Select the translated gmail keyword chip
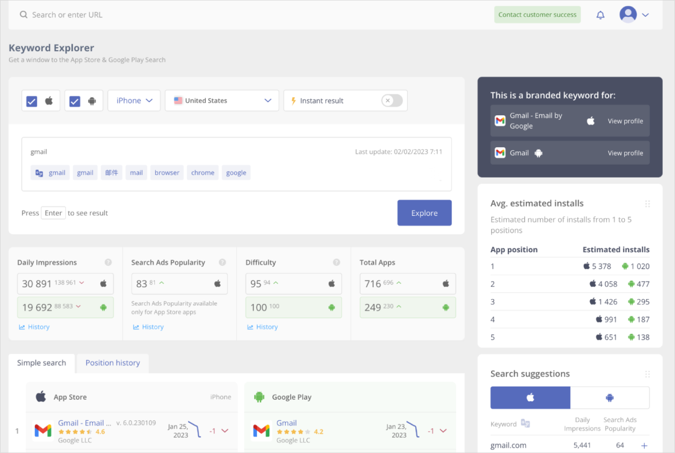This screenshot has width=675, height=453. 50,173
